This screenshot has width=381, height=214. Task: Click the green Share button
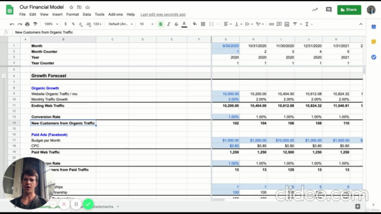[349, 10]
